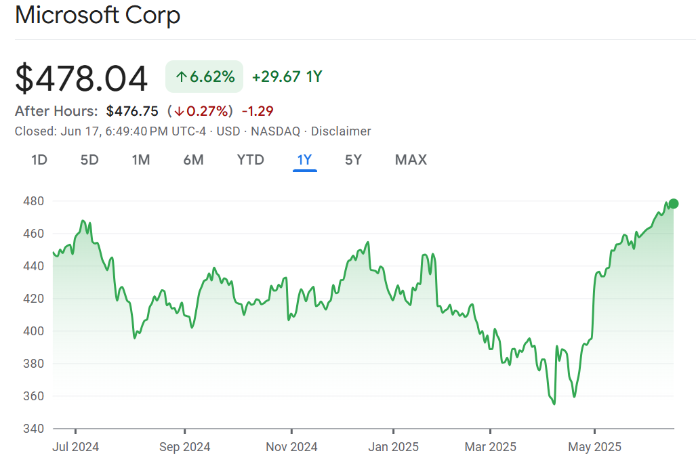The height and width of the screenshot is (468, 696).
Task: View the 5Y price chart
Action: 353,160
